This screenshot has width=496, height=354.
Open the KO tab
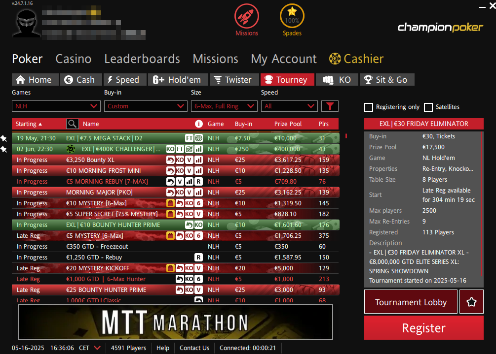[x=337, y=79]
